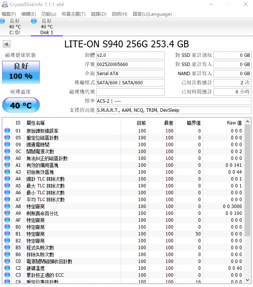This screenshot has width=253, height=287.
Task: Open the 檔案(F) menu
Action: [9, 14]
